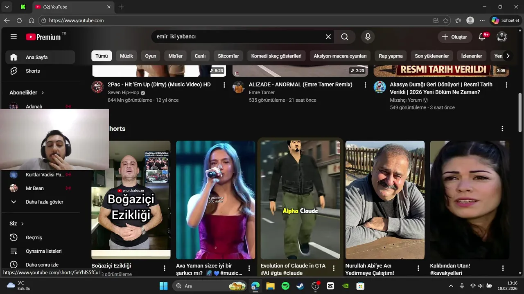This screenshot has width=524, height=294.
Task: Show more filter chips with the right arrow
Action: (x=508, y=56)
